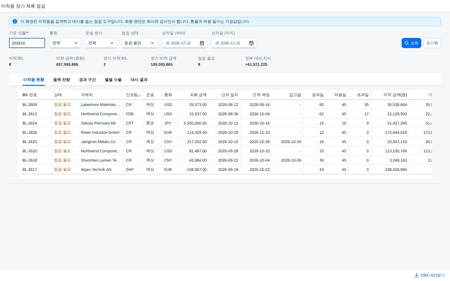This screenshot has width=450, height=281.
Task: Click the 조회 search button
Action: click(x=411, y=43)
